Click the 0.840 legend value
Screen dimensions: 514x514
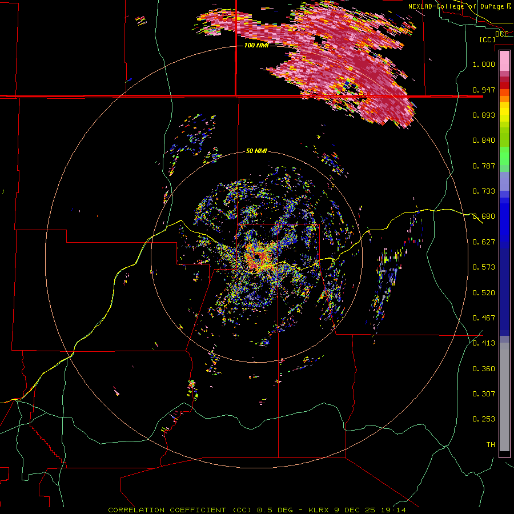(x=484, y=140)
